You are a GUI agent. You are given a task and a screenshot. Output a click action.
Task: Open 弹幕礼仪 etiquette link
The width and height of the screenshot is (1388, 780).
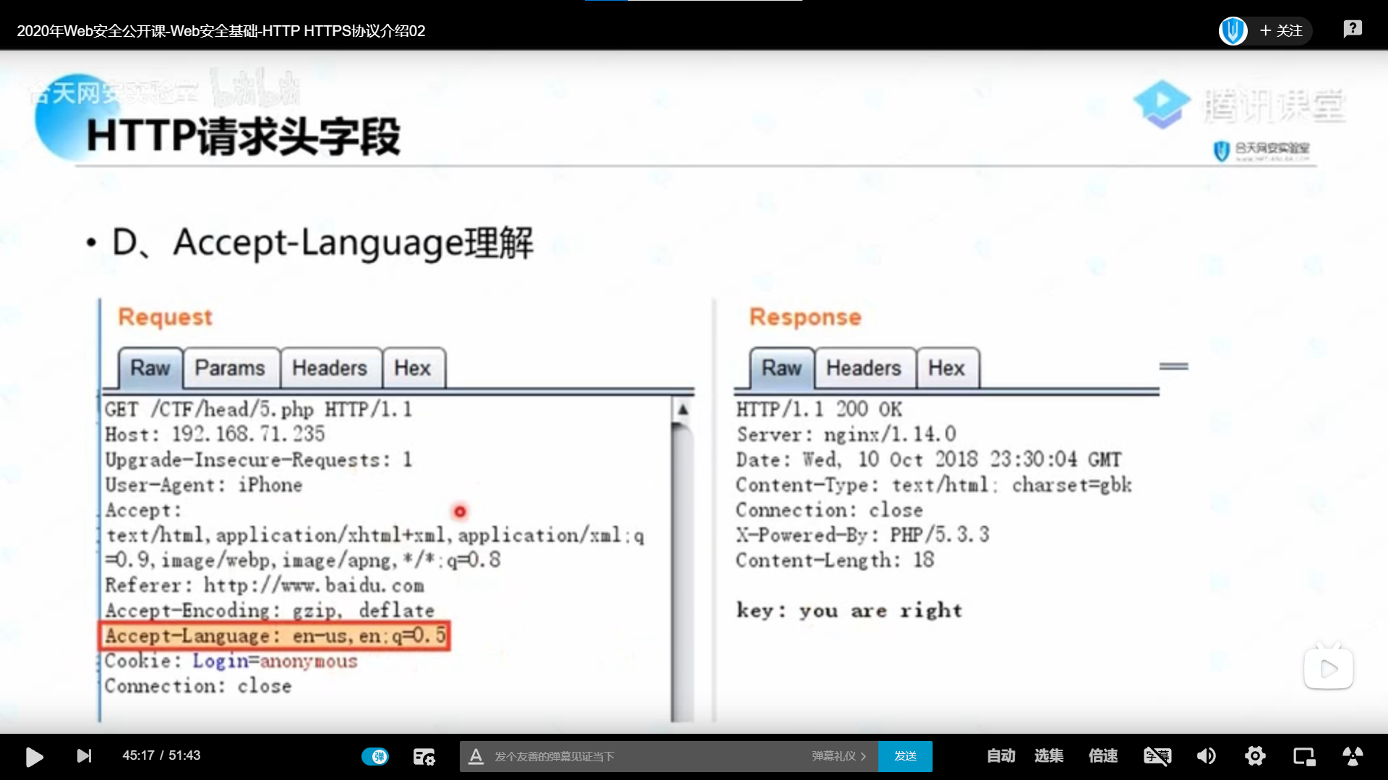[x=839, y=756]
